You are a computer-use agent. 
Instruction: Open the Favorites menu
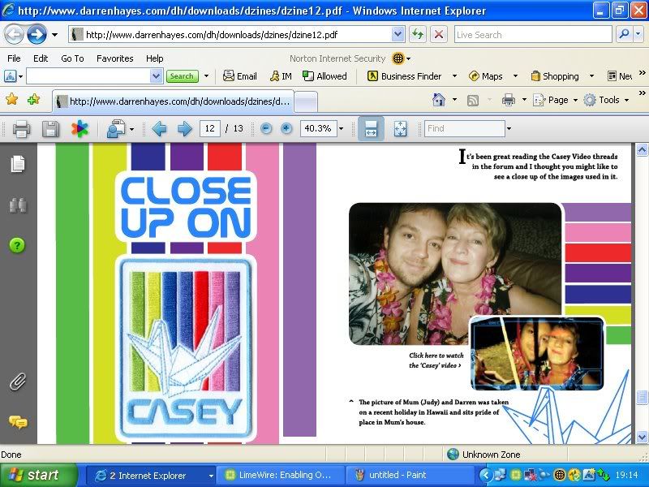[x=114, y=58]
